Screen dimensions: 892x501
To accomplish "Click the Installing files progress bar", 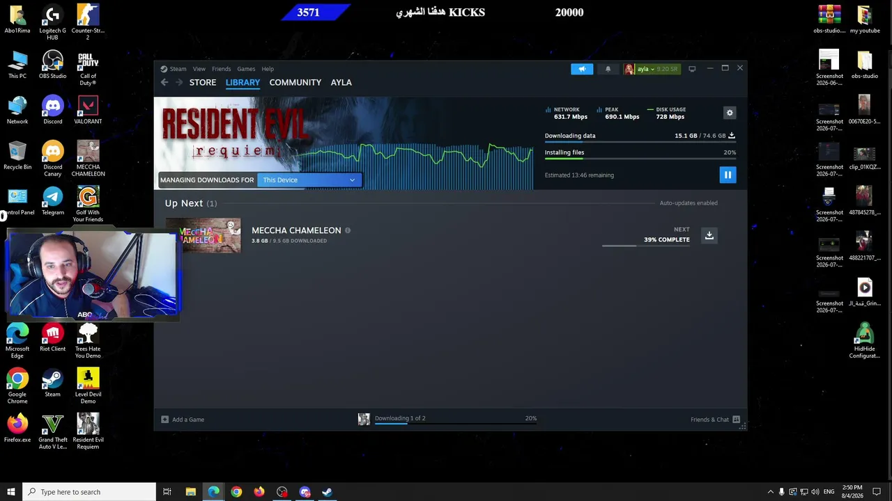I will (640, 159).
